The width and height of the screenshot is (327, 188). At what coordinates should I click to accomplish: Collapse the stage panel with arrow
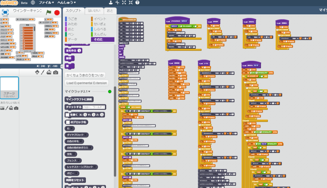(x=61, y=66)
